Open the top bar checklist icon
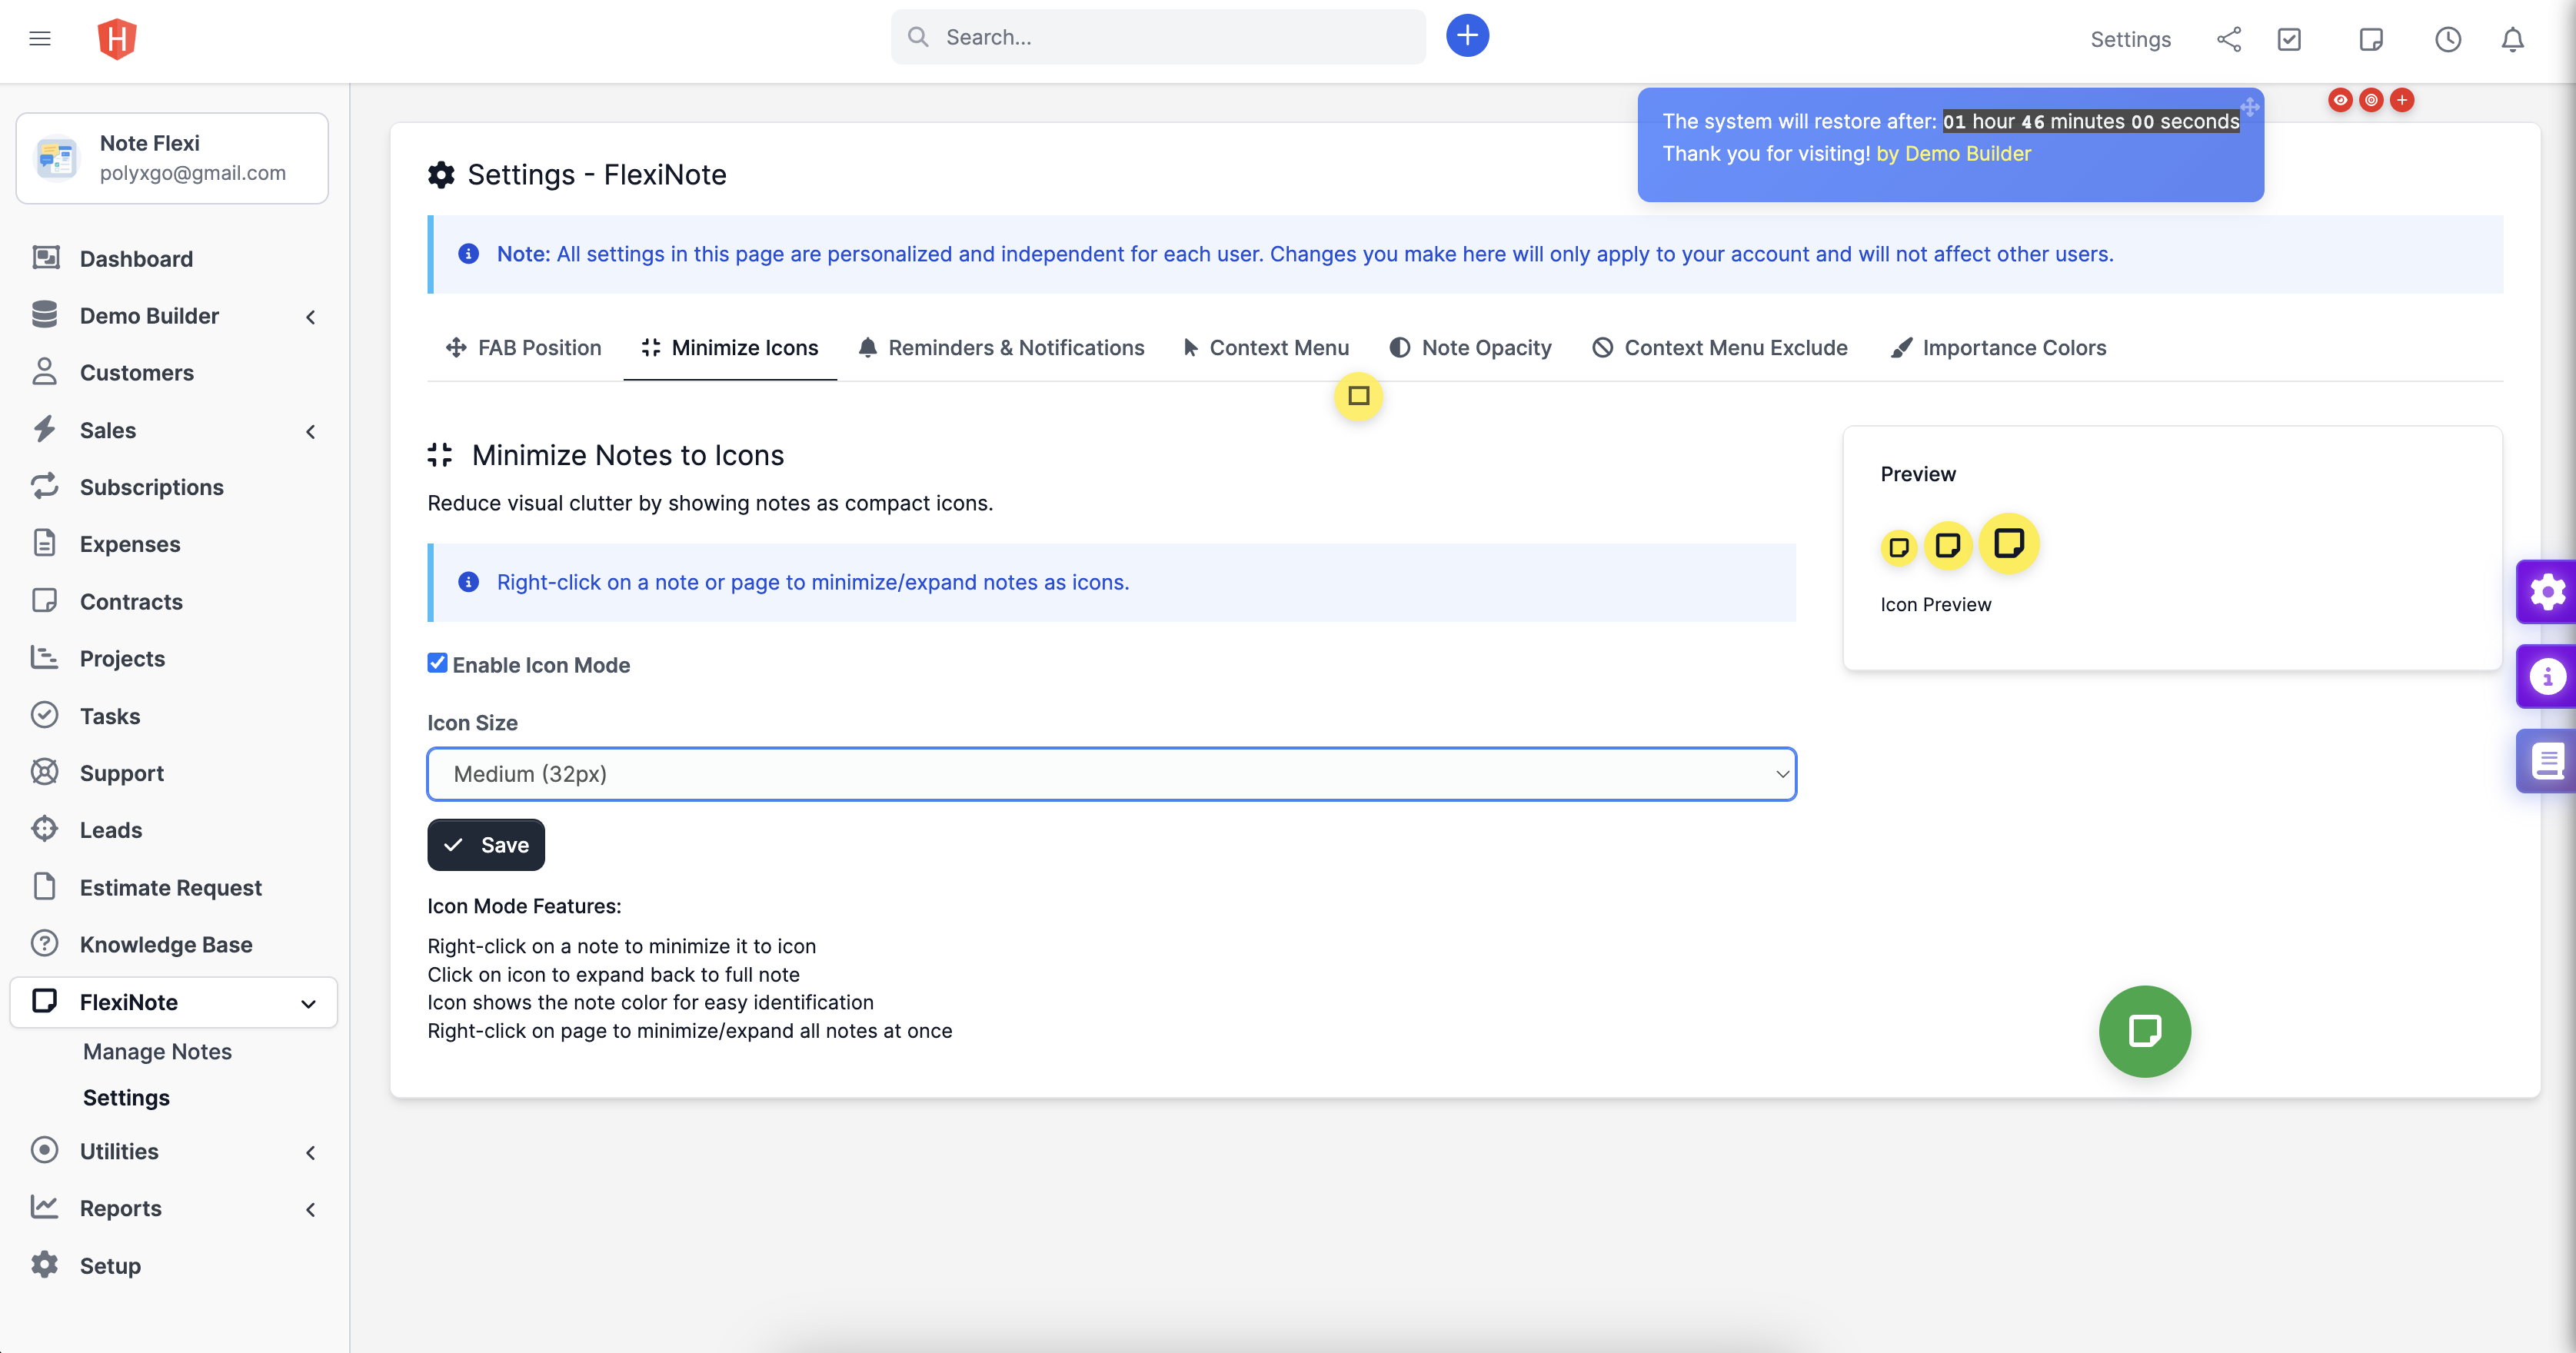Screen dimensions: 2576x1353 point(2289,39)
